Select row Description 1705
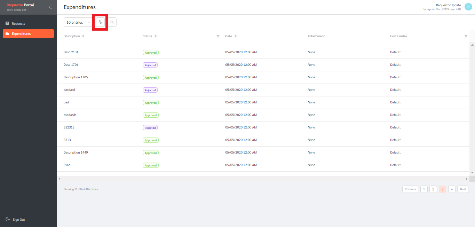Image resolution: width=475 pixels, height=227 pixels. coord(263,77)
